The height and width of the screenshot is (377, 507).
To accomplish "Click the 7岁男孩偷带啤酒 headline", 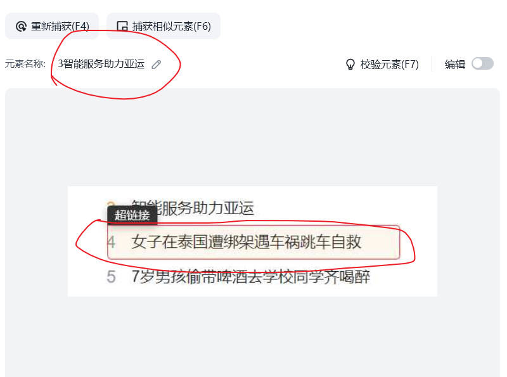I will pos(250,277).
